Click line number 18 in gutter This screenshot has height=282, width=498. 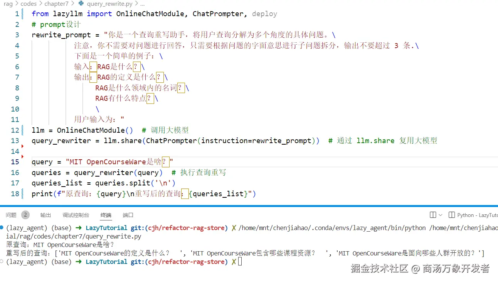(15, 194)
